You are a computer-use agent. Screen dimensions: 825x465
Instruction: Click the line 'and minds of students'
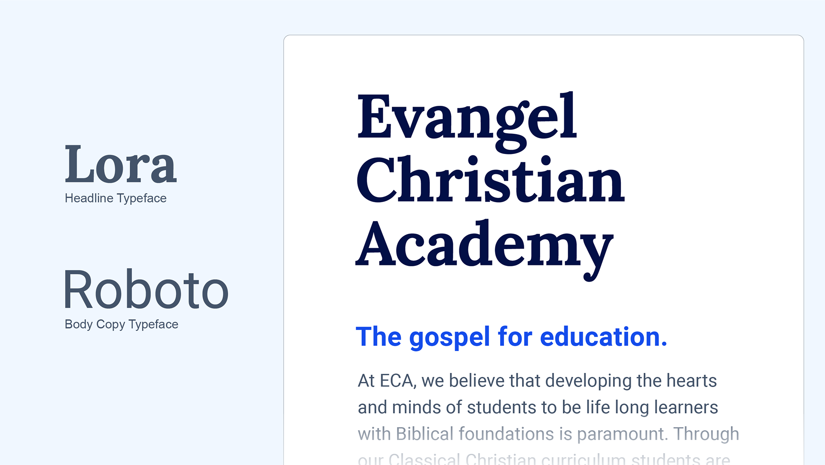[538, 408]
